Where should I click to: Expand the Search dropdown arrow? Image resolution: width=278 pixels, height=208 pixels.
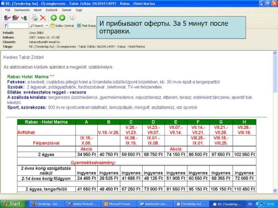(47, 26)
